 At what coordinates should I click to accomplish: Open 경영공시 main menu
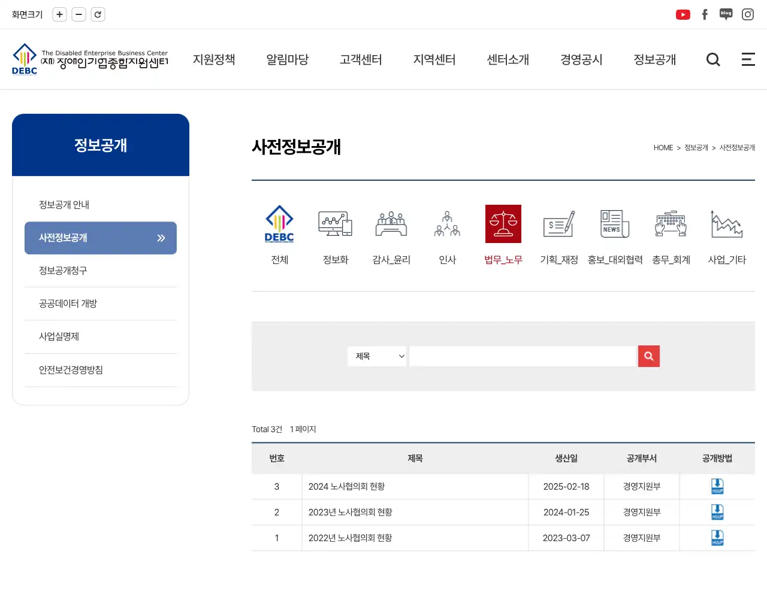[x=581, y=59]
